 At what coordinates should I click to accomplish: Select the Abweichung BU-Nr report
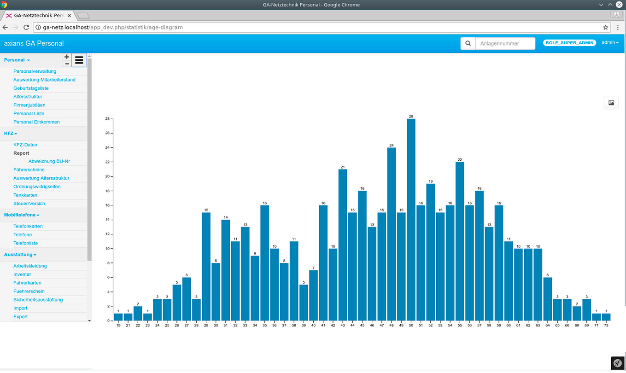point(49,161)
